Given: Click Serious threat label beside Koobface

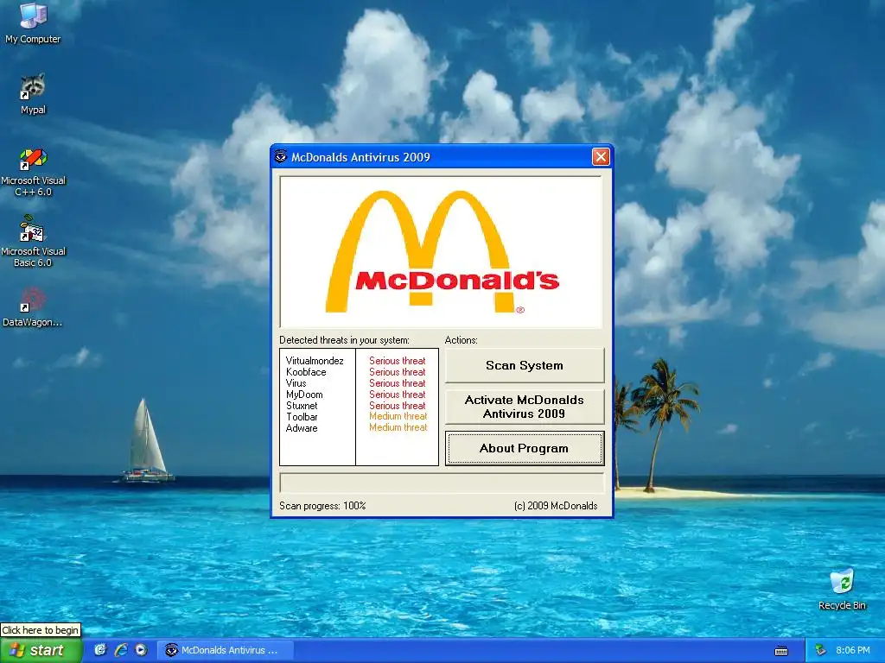Looking at the screenshot, I should [398, 372].
